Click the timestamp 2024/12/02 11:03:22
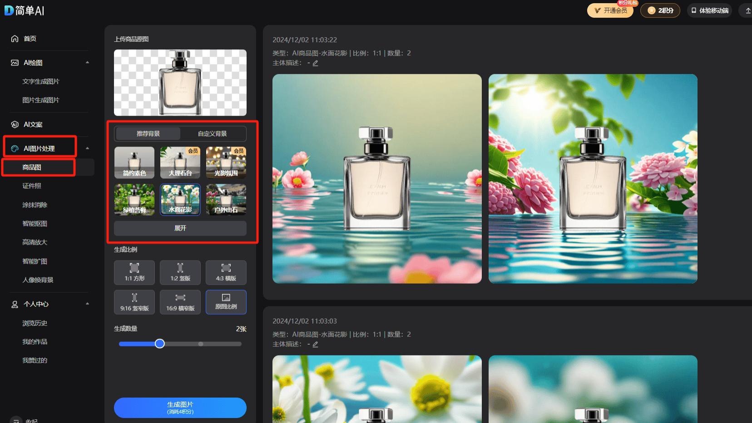 [305, 40]
